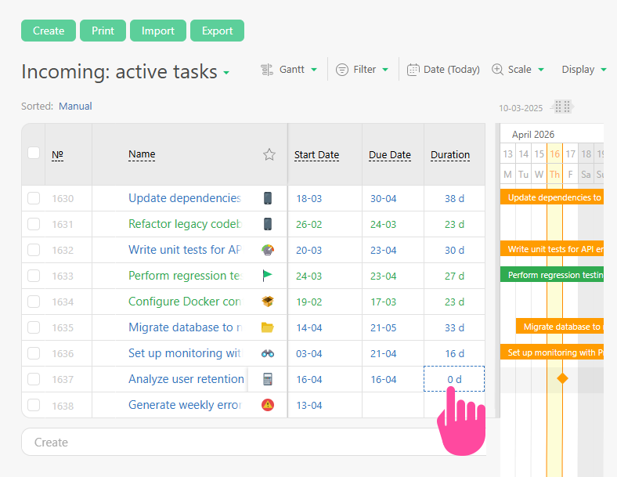Click the yellow folder icon on task 1635

tap(268, 327)
